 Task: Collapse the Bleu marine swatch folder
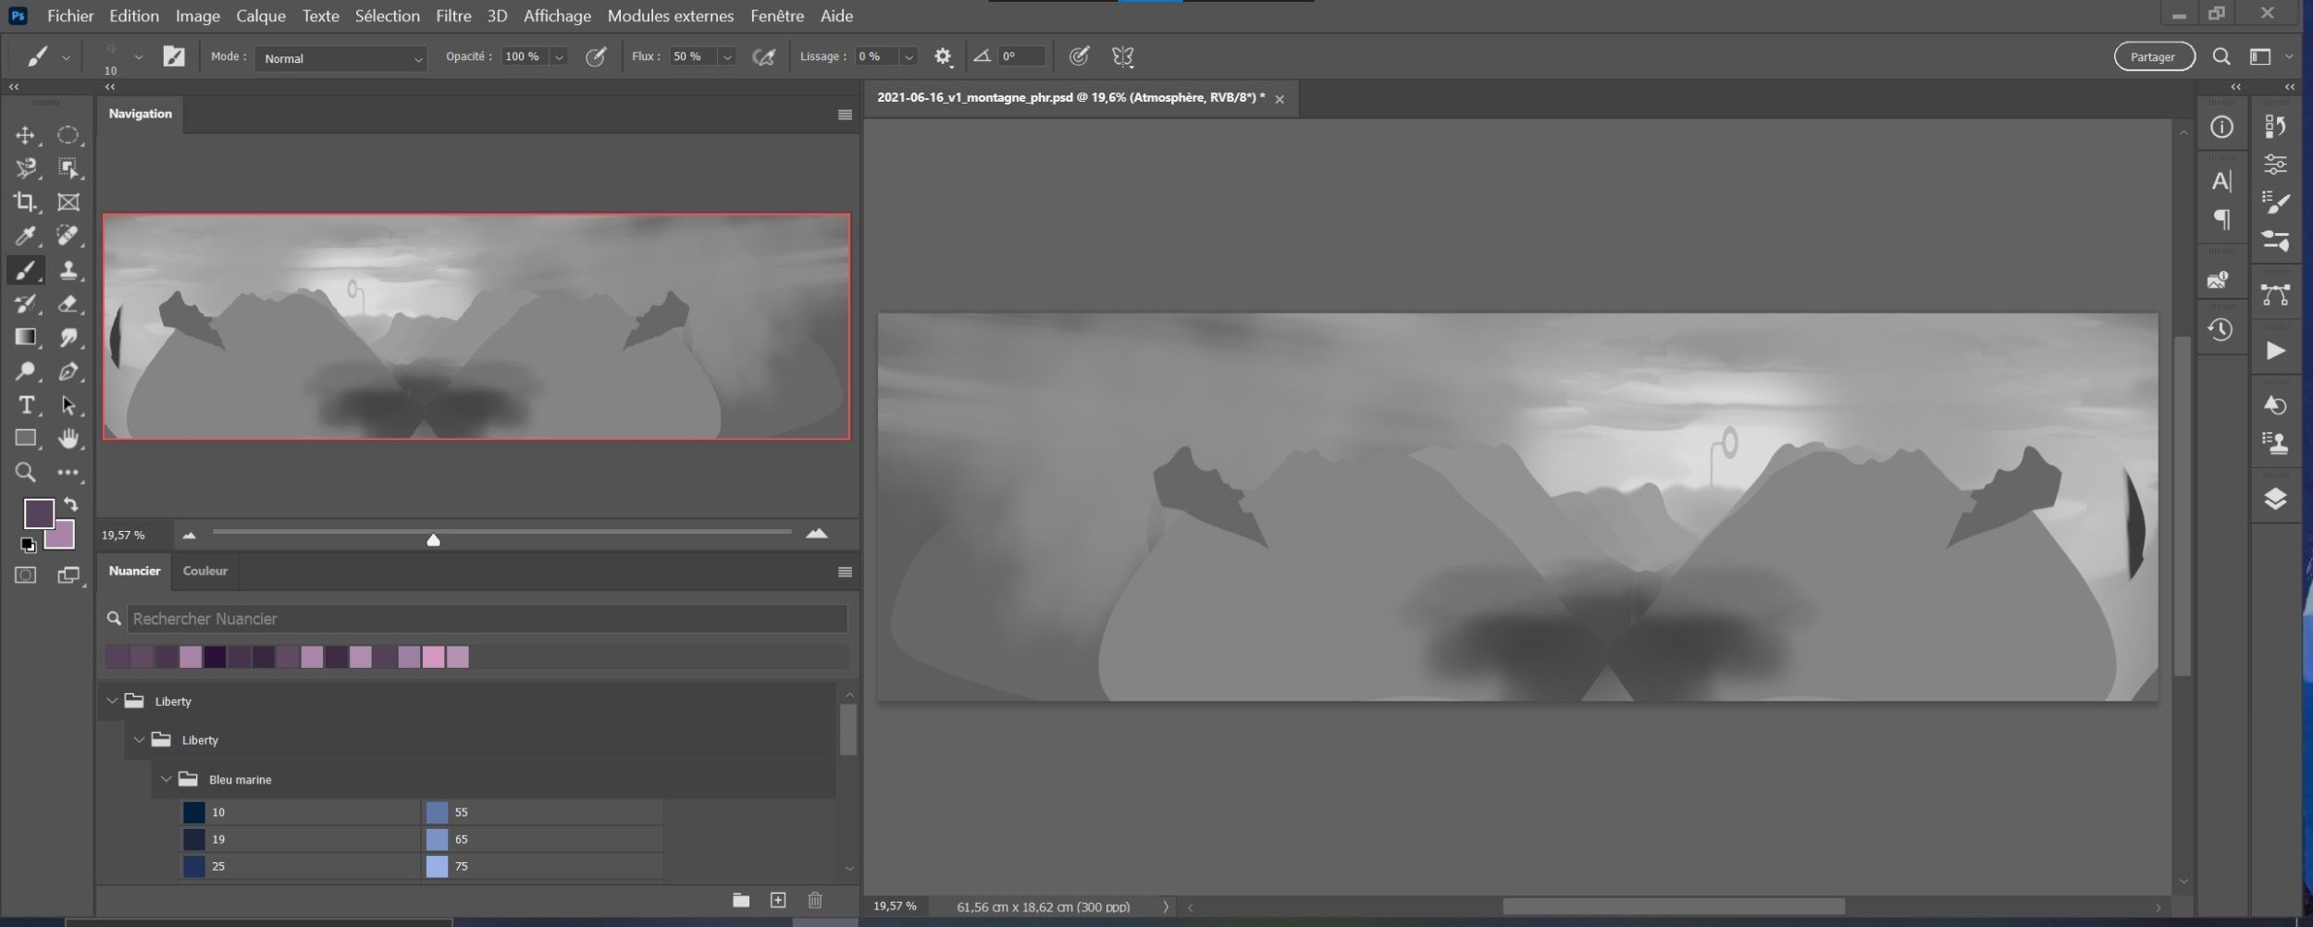[x=167, y=779]
